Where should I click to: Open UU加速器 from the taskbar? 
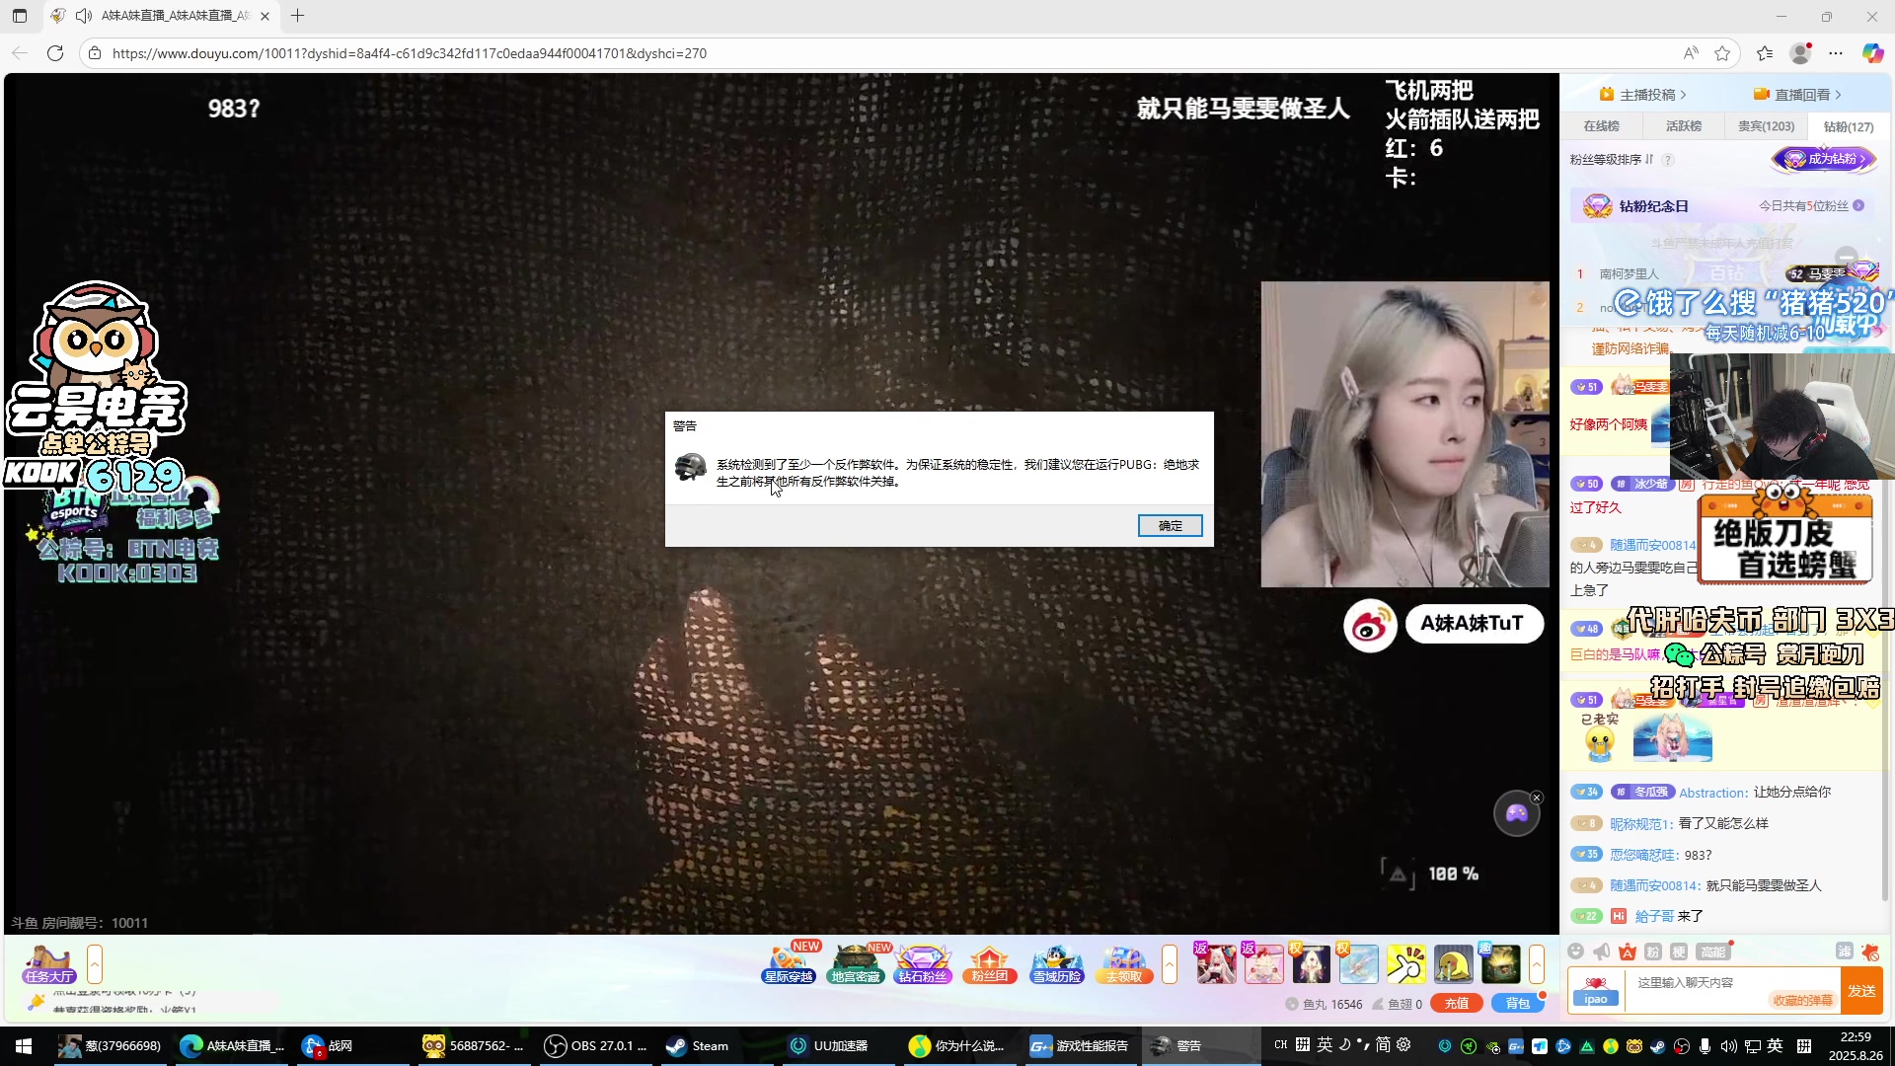coord(829,1046)
